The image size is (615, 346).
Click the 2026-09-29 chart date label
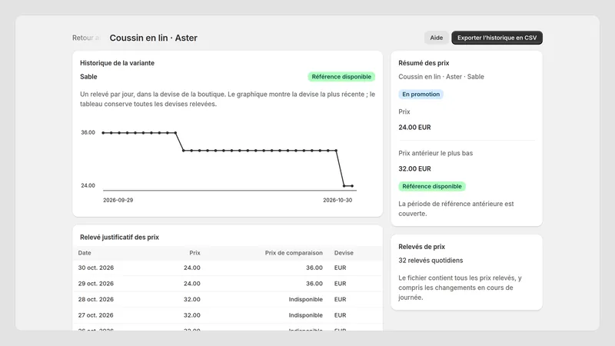(x=118, y=200)
